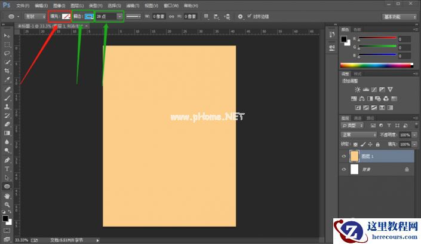Select the Brush tool
Image resolution: width=421 pixels, height=244 pixels.
click(7, 98)
